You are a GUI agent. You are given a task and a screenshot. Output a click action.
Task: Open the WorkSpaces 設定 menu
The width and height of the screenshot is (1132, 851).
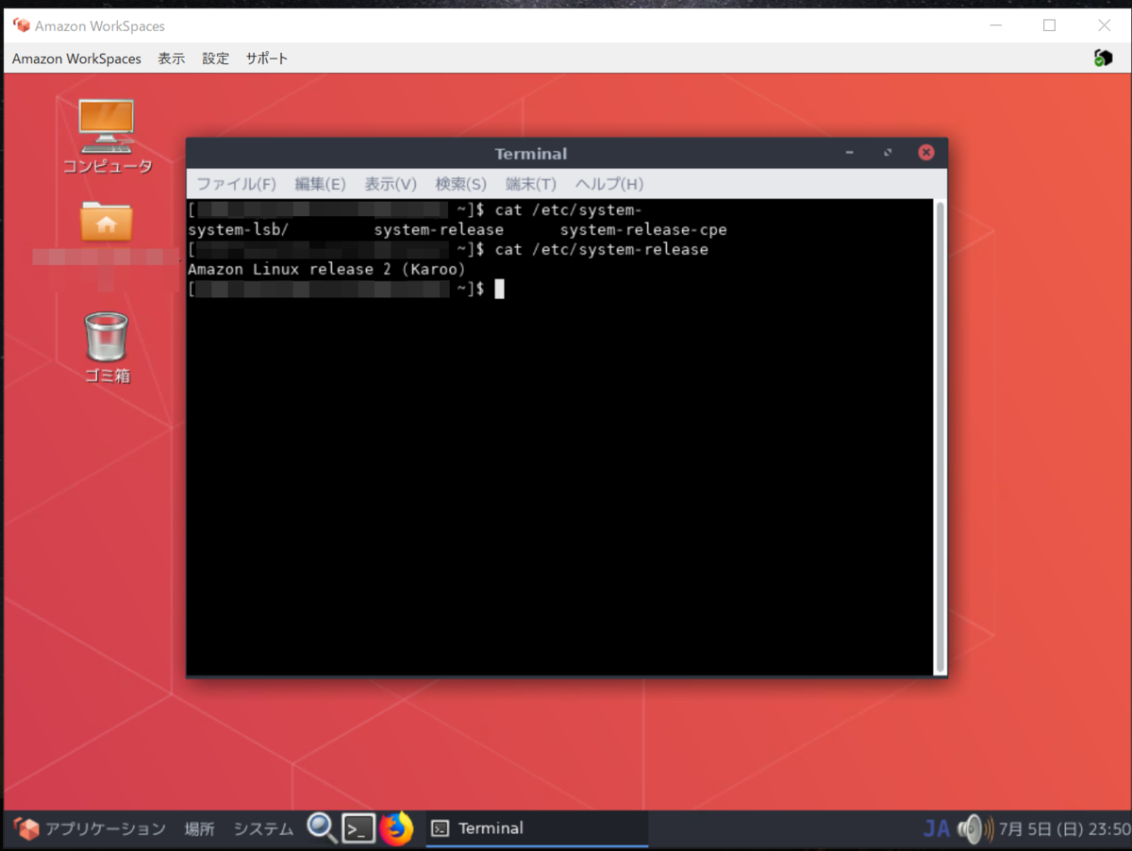click(215, 58)
